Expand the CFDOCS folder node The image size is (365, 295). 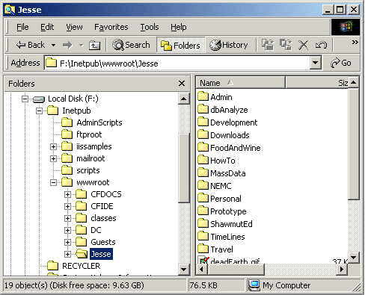pyautogui.click(x=67, y=194)
